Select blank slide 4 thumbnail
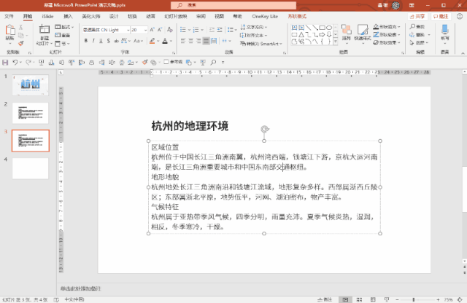The height and width of the screenshot is (303, 467). 31,168
